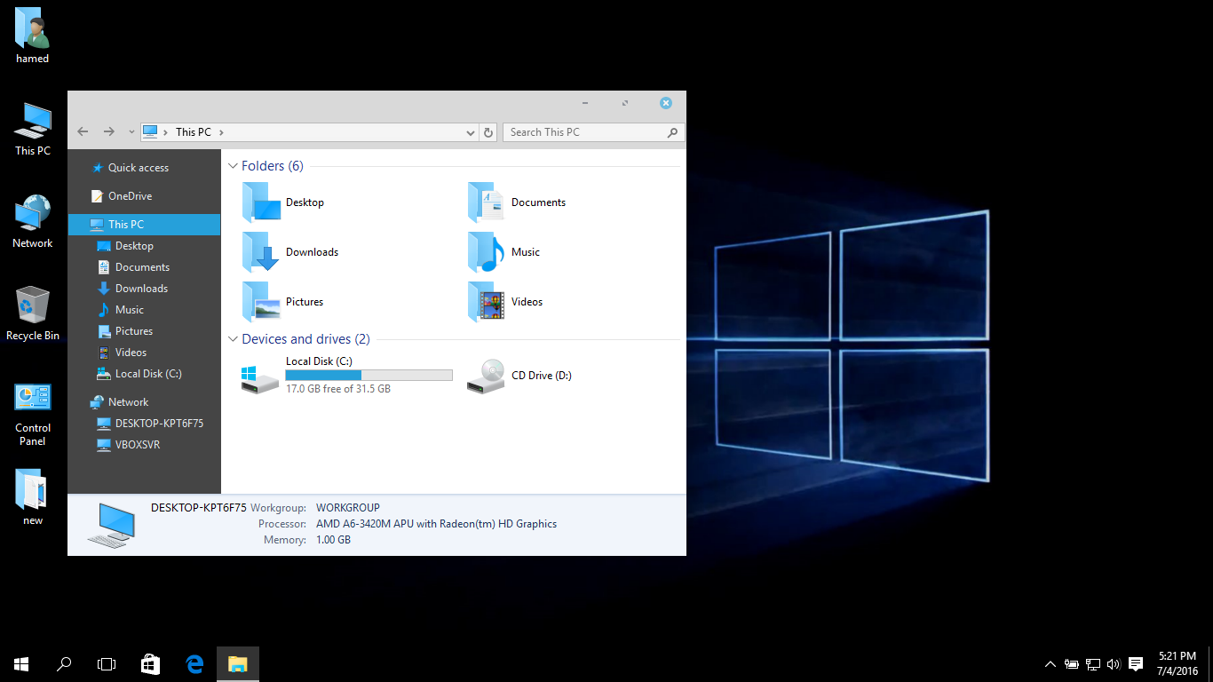Open the Downloads folder icon in main pane
The height and width of the screenshot is (682, 1213).
[261, 252]
